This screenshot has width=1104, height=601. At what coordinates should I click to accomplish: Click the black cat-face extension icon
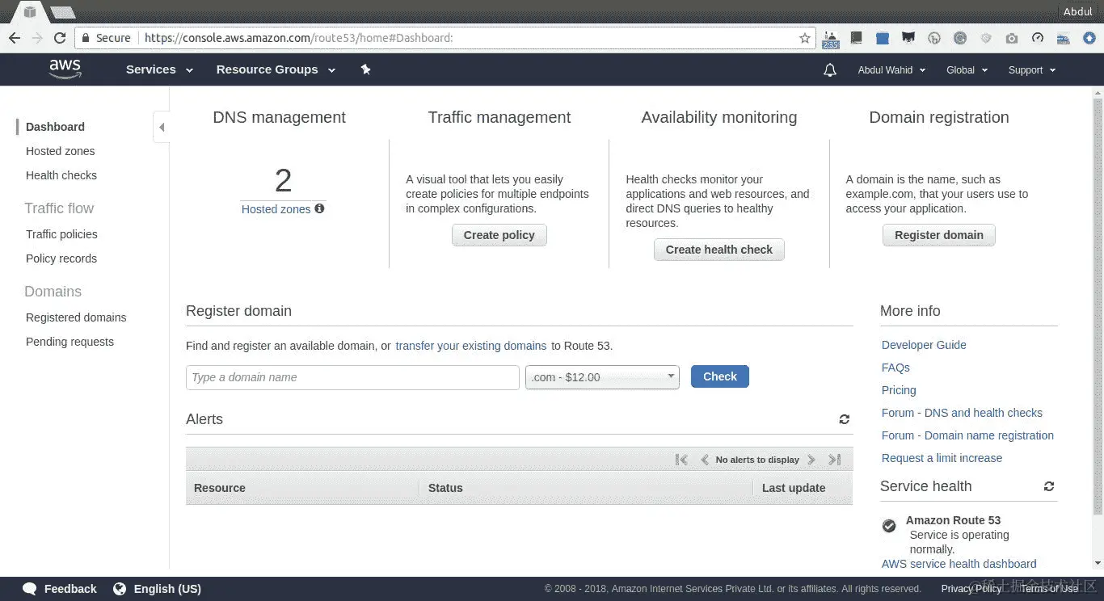[908, 38]
